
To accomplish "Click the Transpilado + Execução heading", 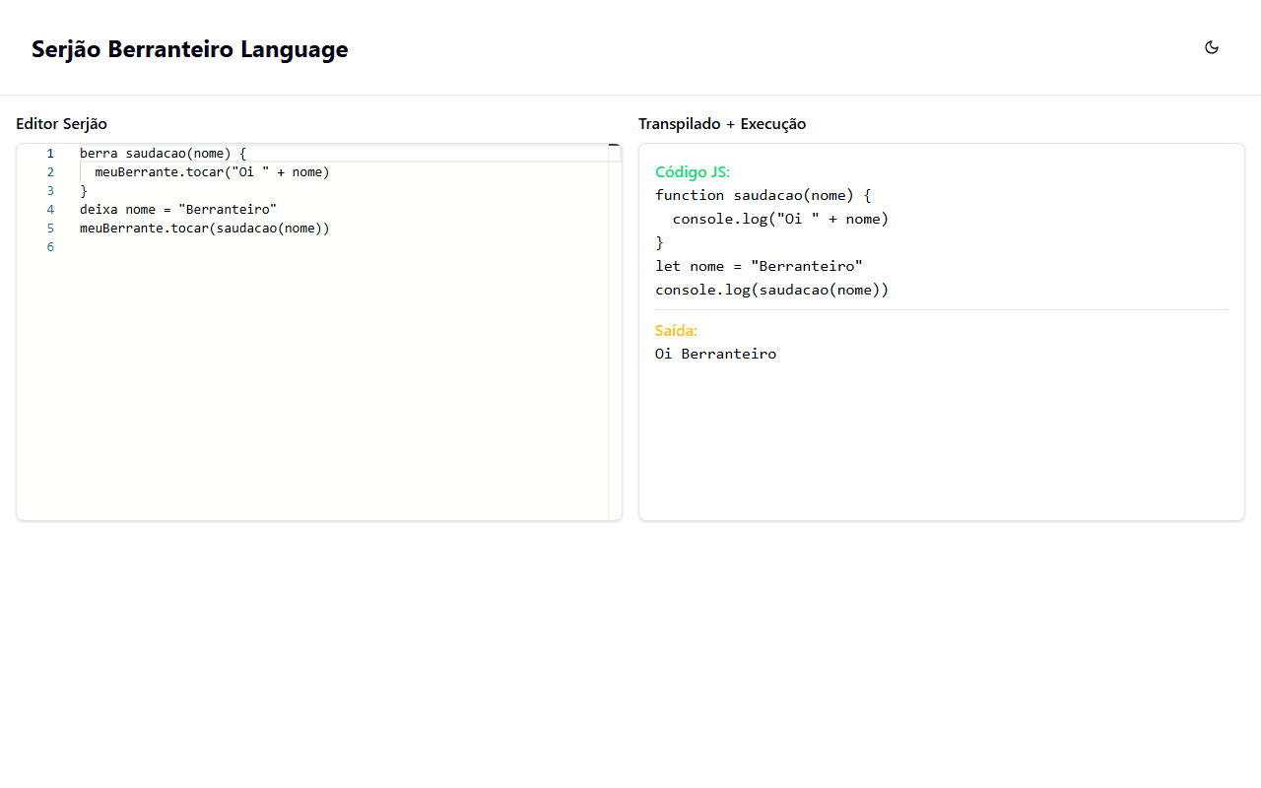I will click(x=722, y=124).
